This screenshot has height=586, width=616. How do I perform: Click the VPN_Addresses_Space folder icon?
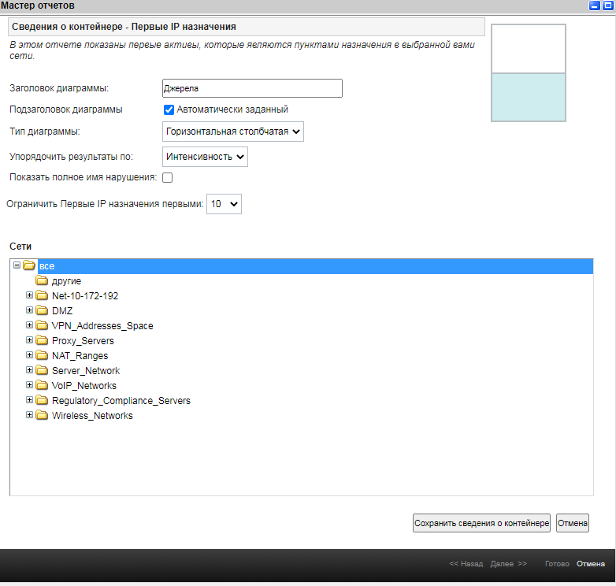click(42, 325)
